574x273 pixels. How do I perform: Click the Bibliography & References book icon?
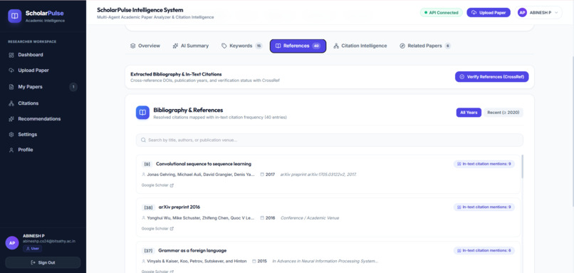(x=142, y=113)
